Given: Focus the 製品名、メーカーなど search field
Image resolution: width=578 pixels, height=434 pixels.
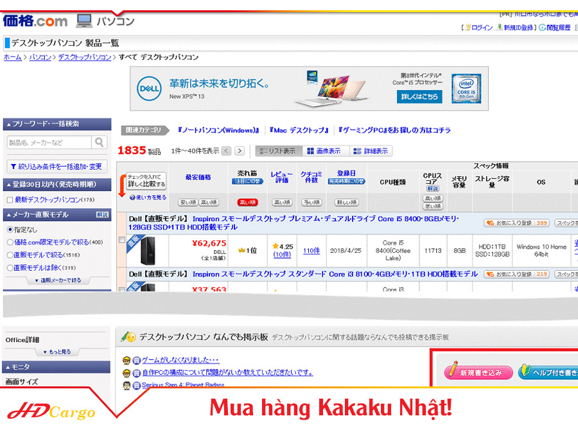Looking at the screenshot, I should pyautogui.click(x=49, y=142).
